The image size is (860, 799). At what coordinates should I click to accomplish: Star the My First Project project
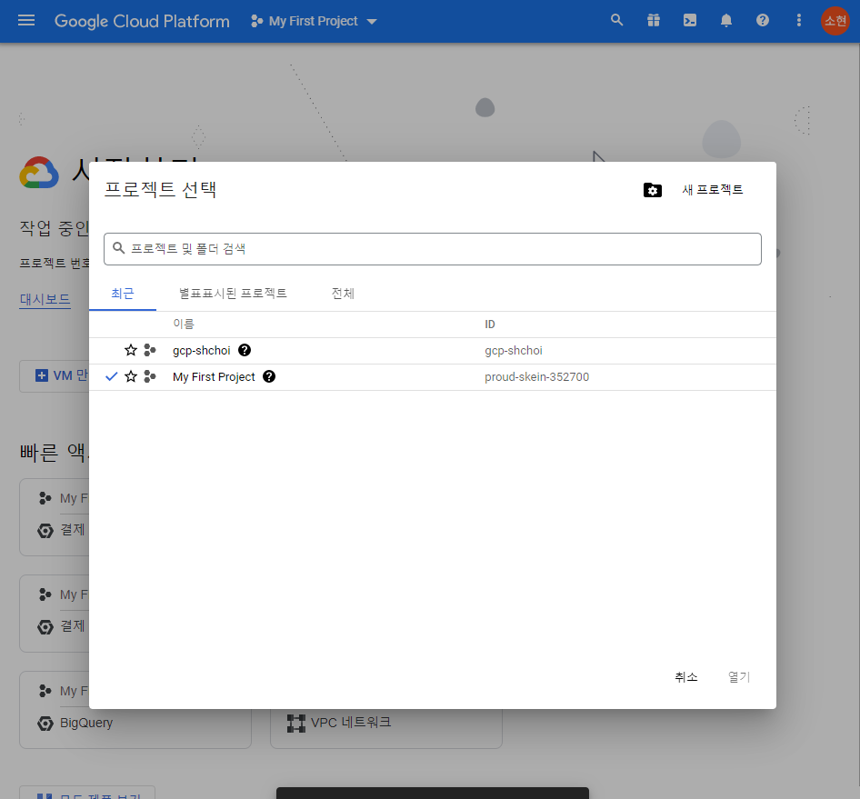pyautogui.click(x=131, y=376)
